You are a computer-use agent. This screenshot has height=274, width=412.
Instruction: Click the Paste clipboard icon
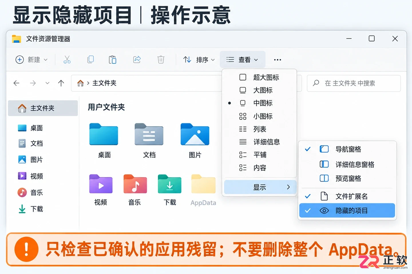click(112, 60)
